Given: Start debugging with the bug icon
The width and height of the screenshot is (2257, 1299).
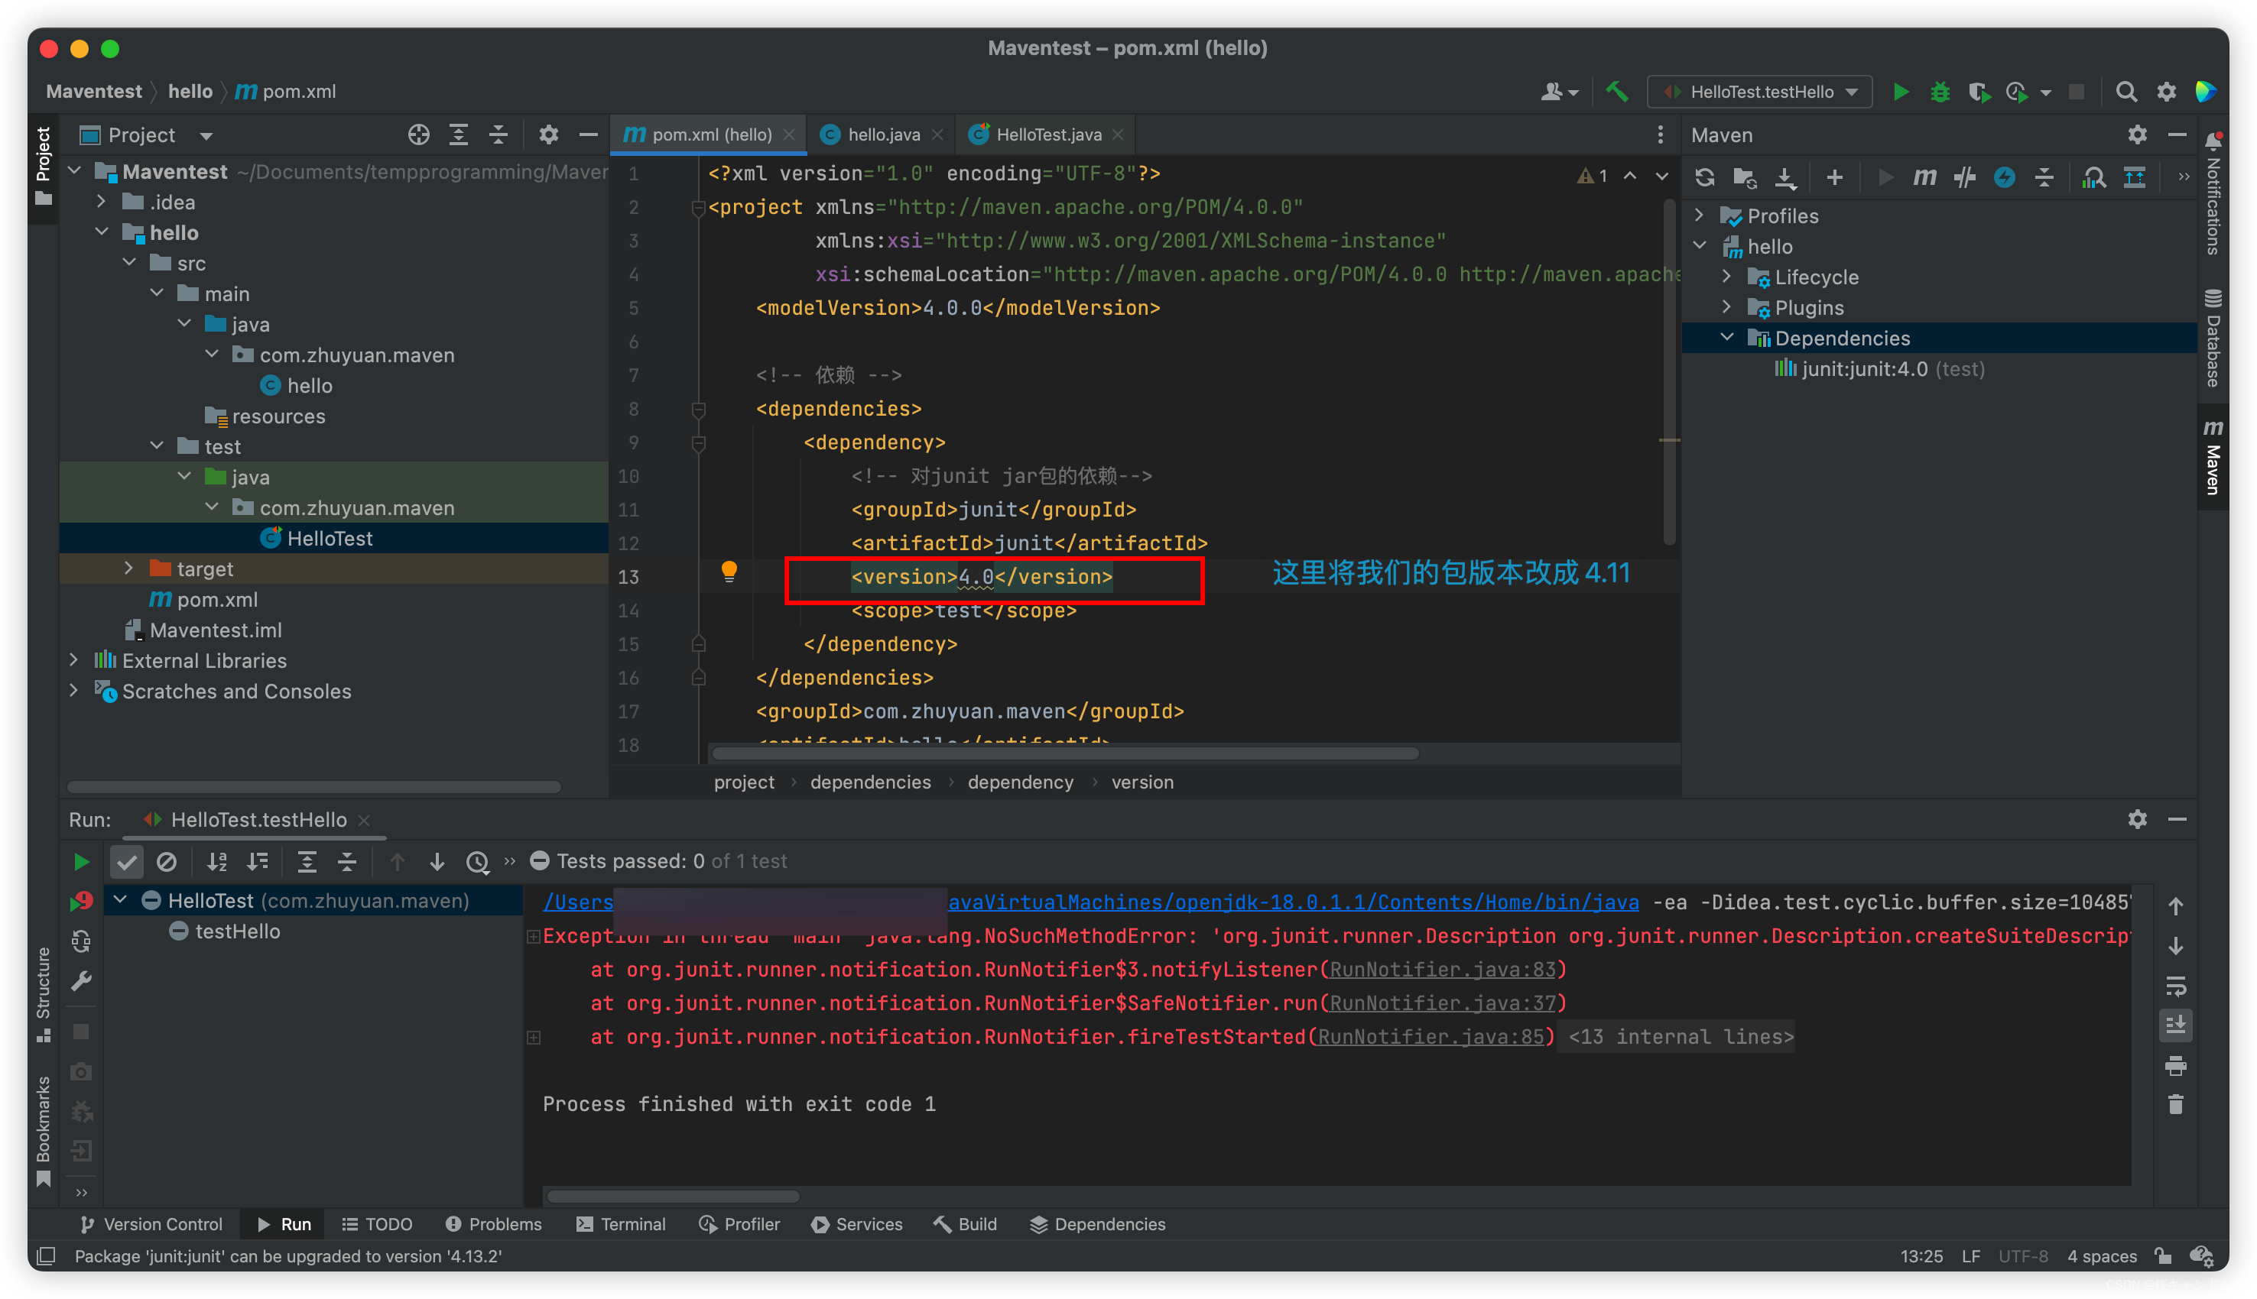Looking at the screenshot, I should [x=1939, y=92].
